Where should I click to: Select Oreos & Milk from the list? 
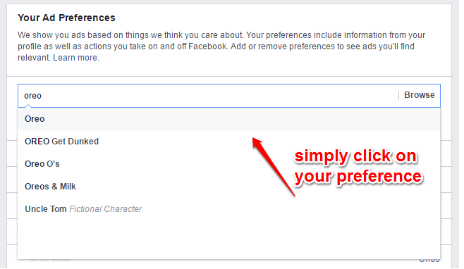(x=229, y=186)
